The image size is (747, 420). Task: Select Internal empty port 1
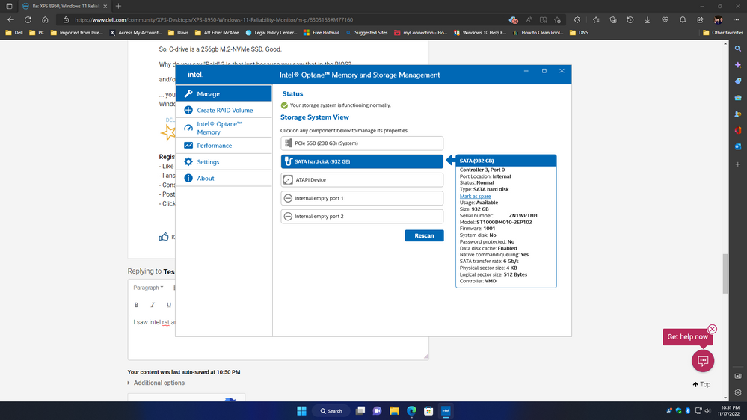(362, 198)
